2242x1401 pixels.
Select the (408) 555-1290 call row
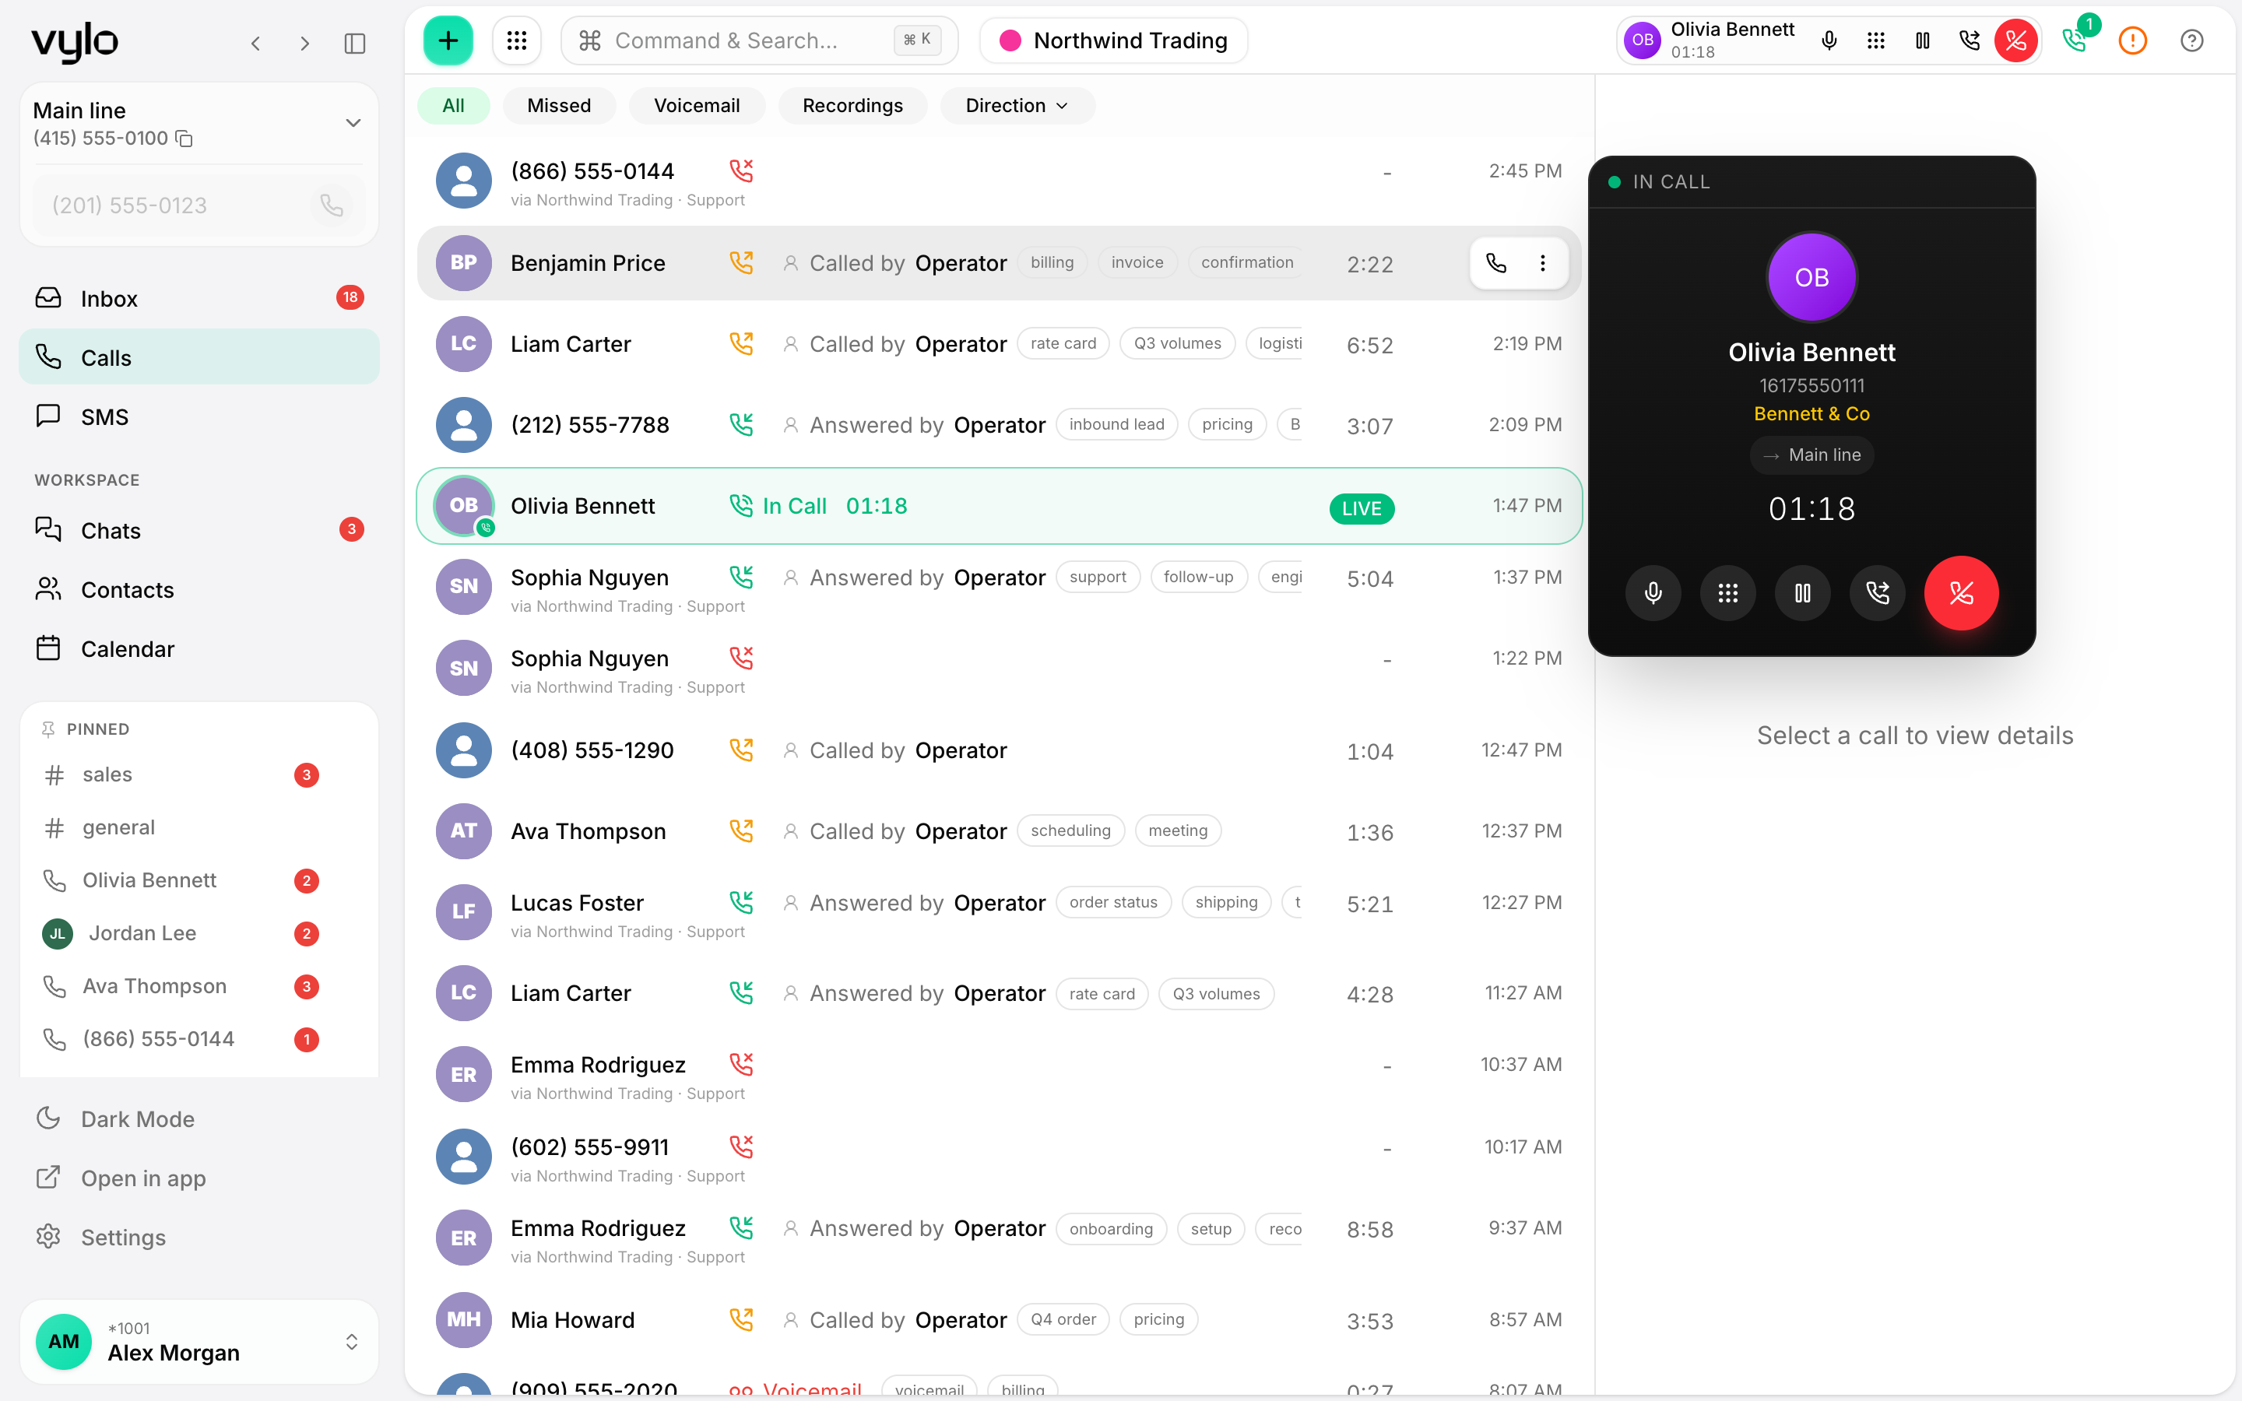999,750
